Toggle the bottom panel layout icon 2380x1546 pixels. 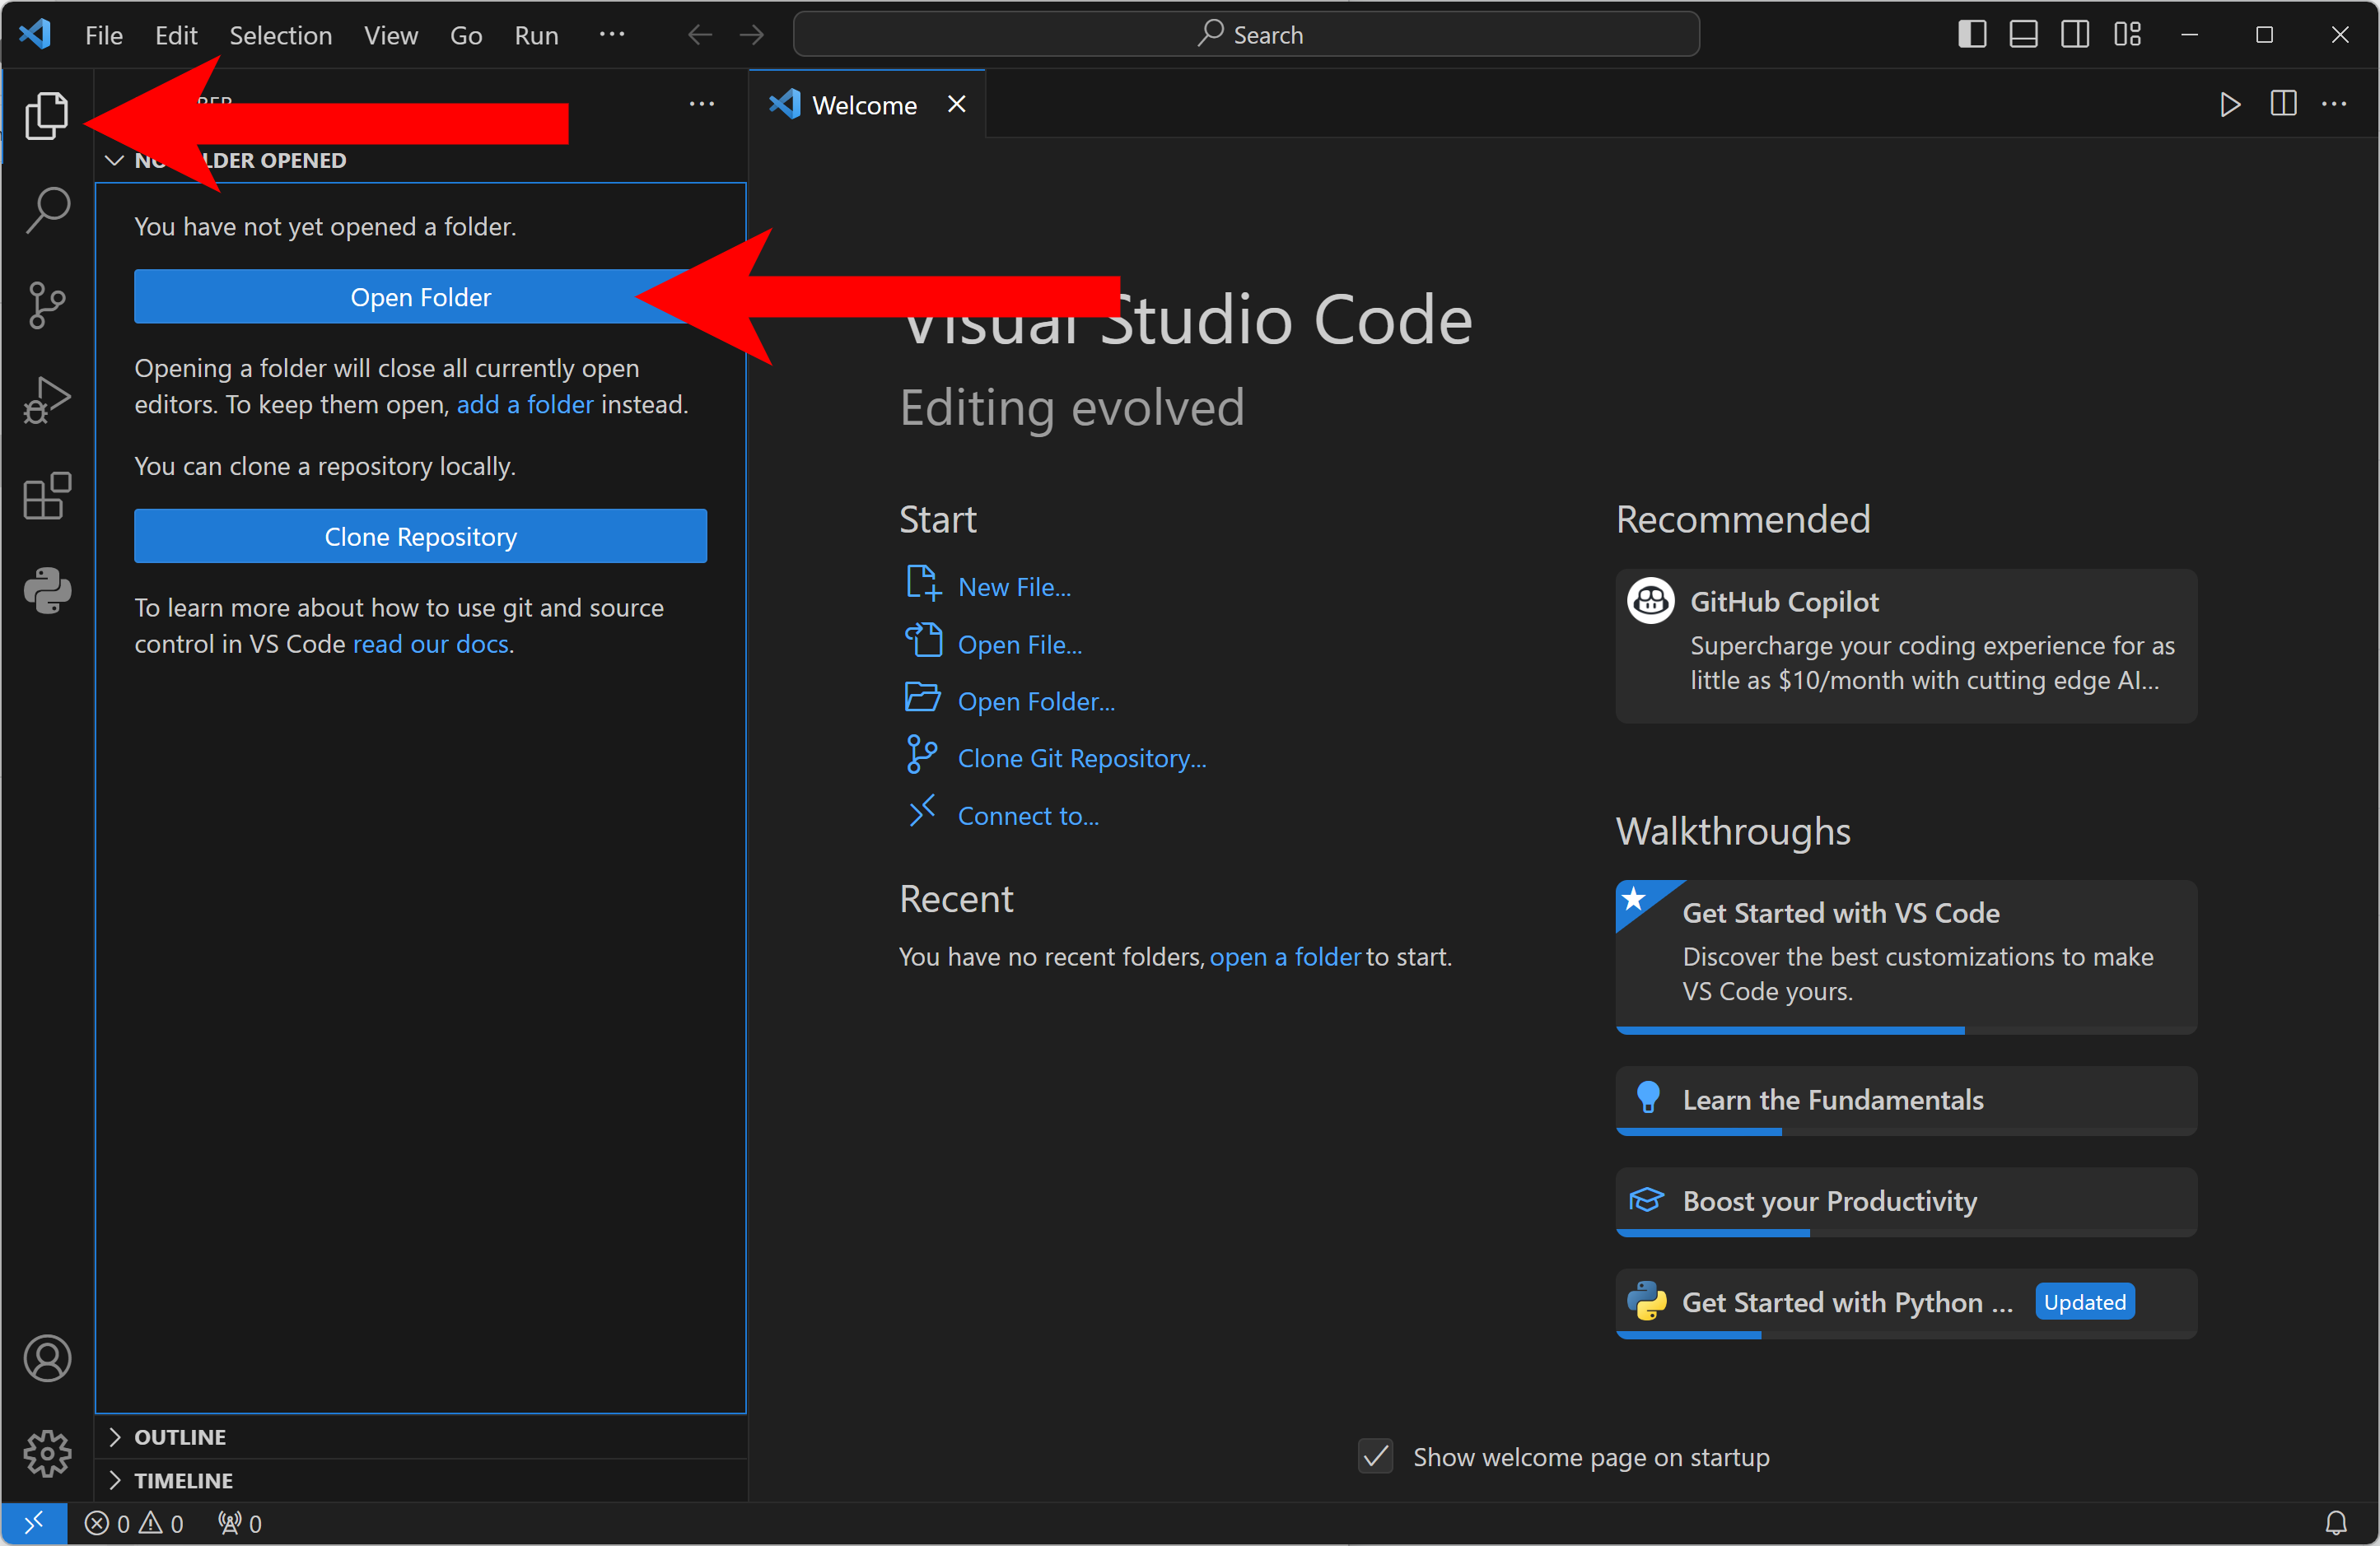tap(2023, 35)
